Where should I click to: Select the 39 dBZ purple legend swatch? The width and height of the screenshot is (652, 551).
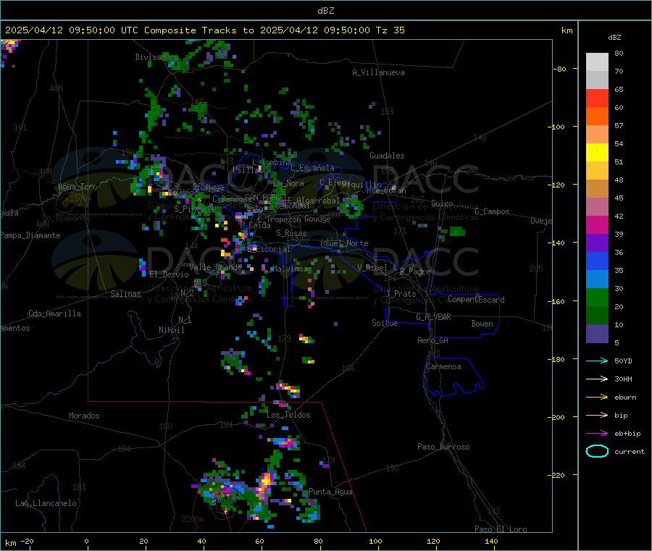(x=597, y=243)
